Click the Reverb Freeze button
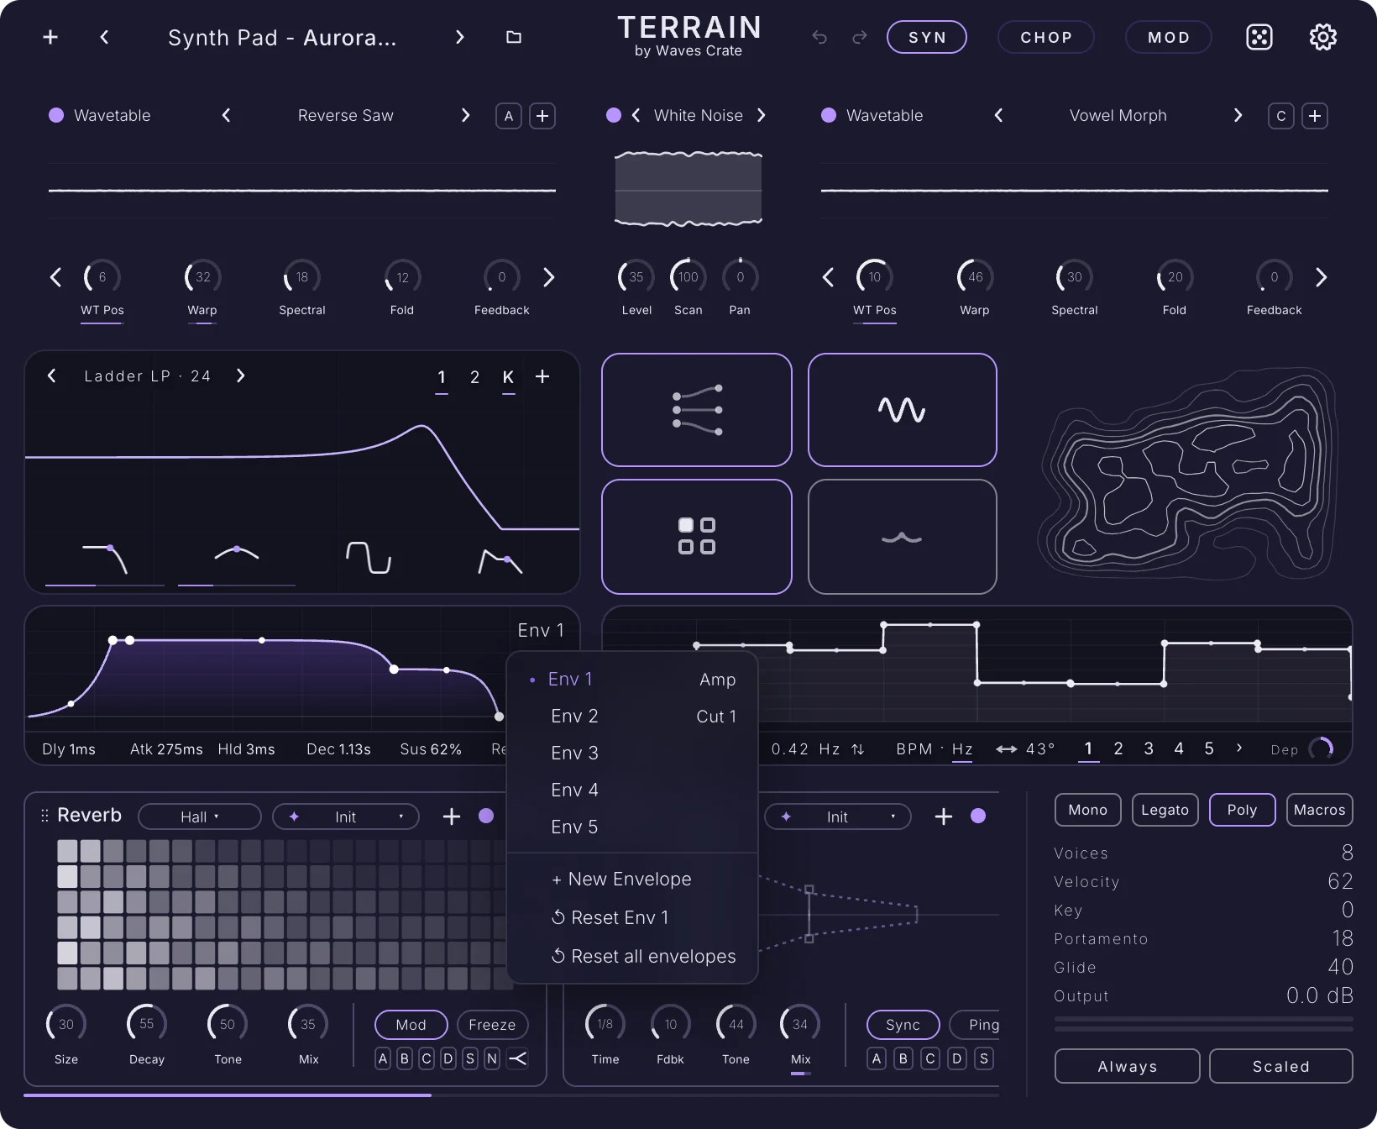The image size is (1377, 1129). pos(492,1025)
